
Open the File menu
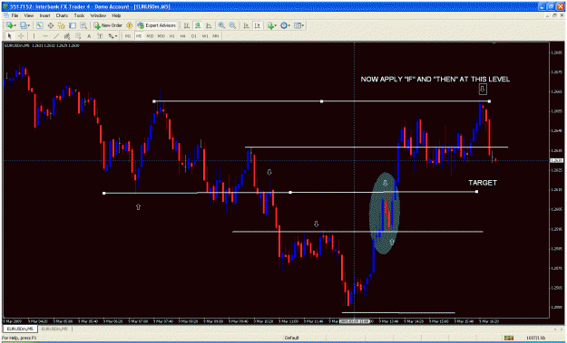[15, 16]
